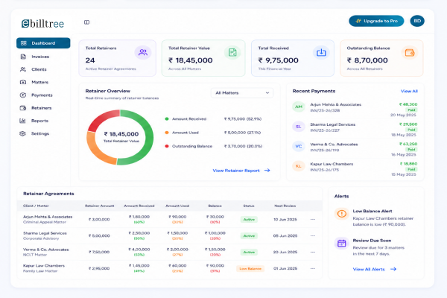Click the Settings gear icon
This screenshot has width=447, height=298.
[23, 133]
